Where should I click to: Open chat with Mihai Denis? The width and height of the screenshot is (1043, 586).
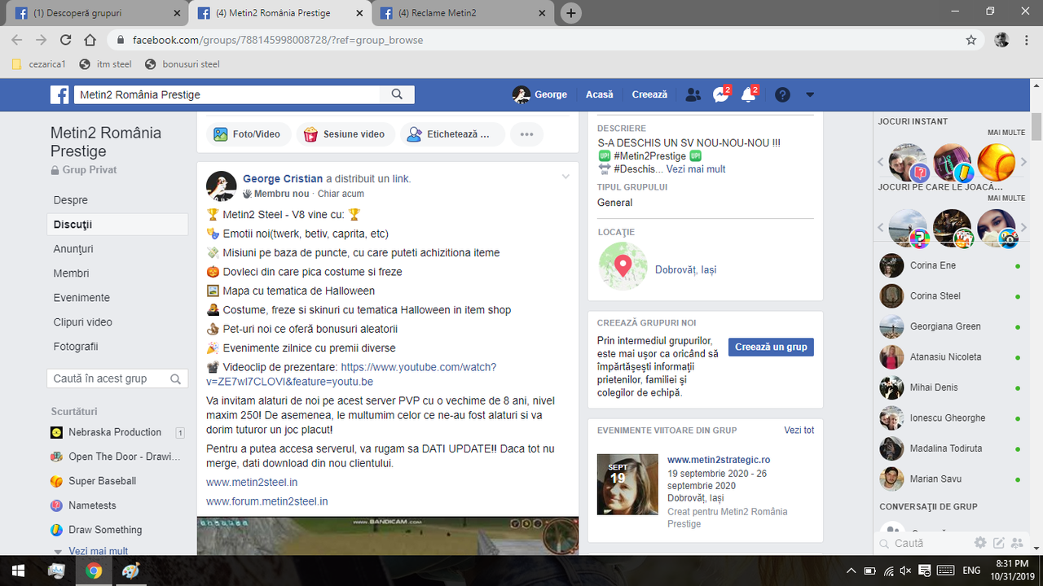coord(949,387)
